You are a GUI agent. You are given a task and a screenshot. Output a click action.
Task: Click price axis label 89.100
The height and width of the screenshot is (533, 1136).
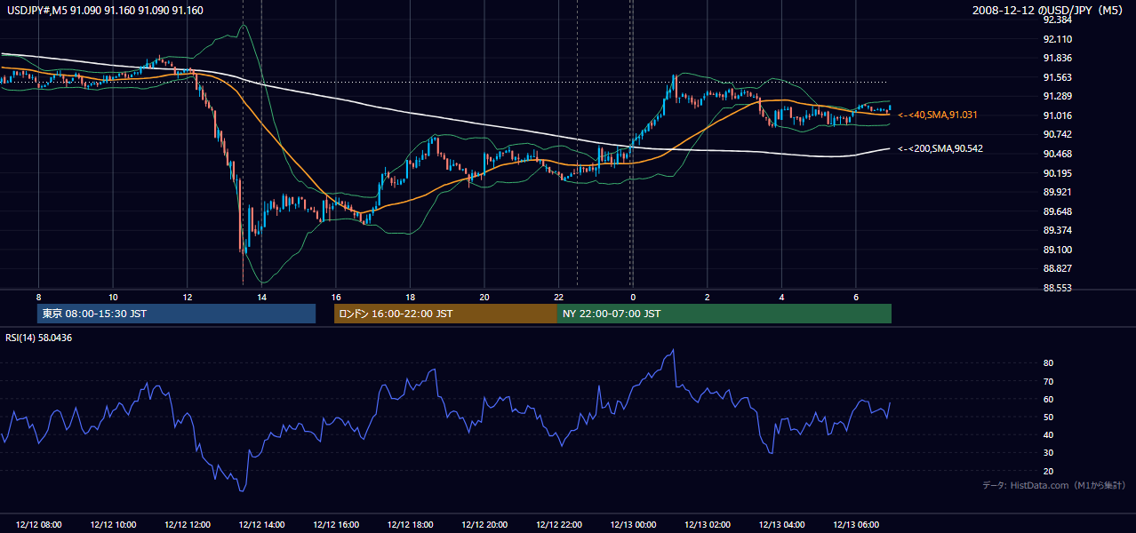[1057, 250]
